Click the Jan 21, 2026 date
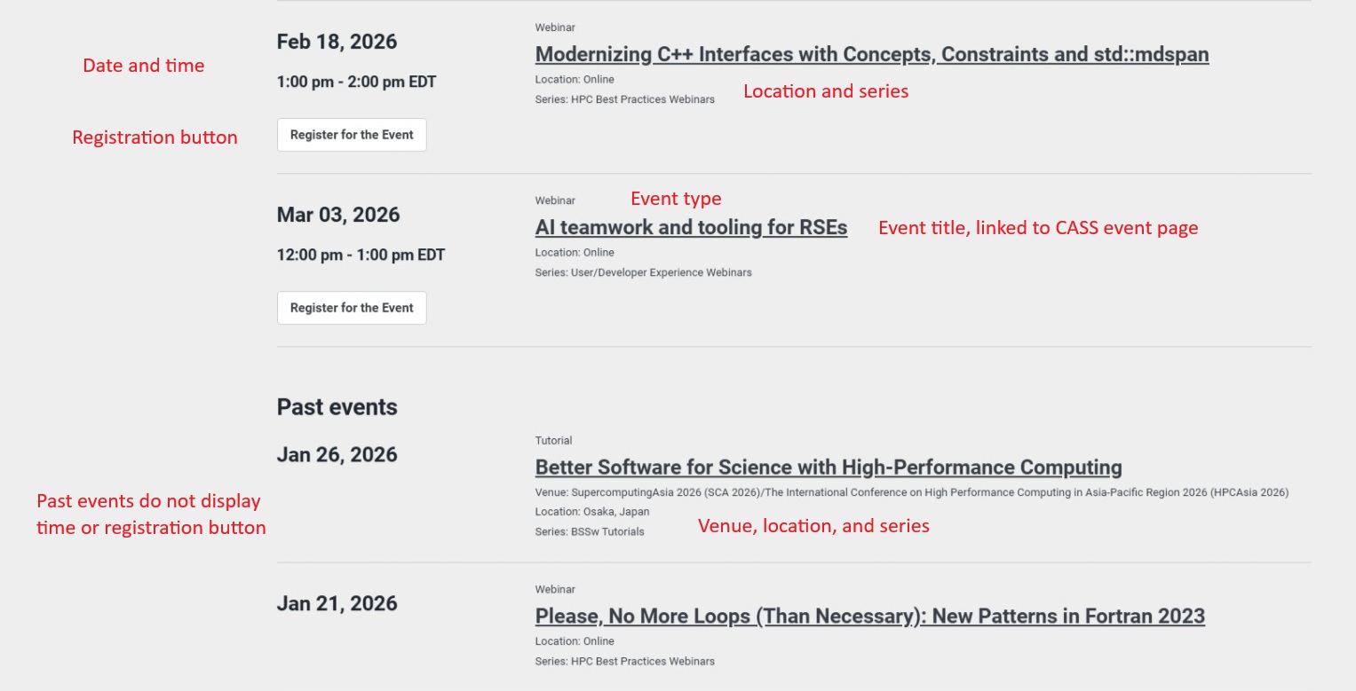The width and height of the screenshot is (1356, 691). tap(337, 603)
